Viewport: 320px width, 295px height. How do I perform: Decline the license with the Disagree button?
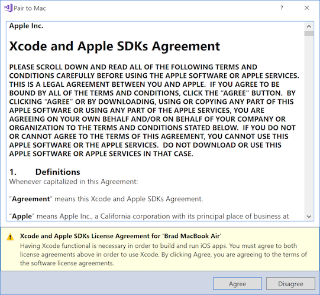[290, 284]
